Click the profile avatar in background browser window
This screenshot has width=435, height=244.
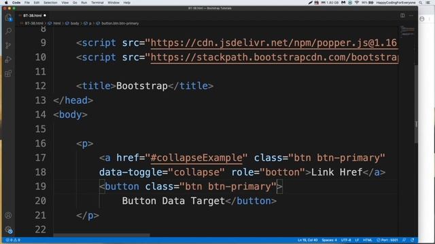tap(422, 19)
